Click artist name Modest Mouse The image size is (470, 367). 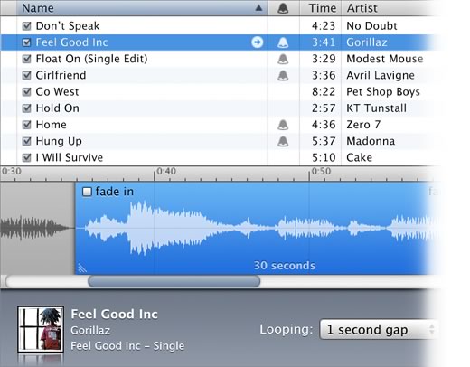pos(385,59)
